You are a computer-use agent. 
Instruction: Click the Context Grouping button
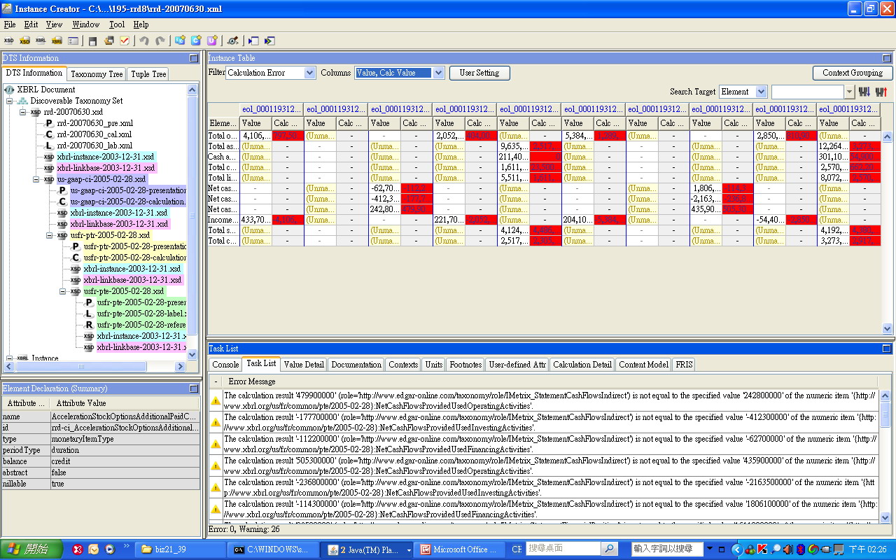click(x=853, y=73)
